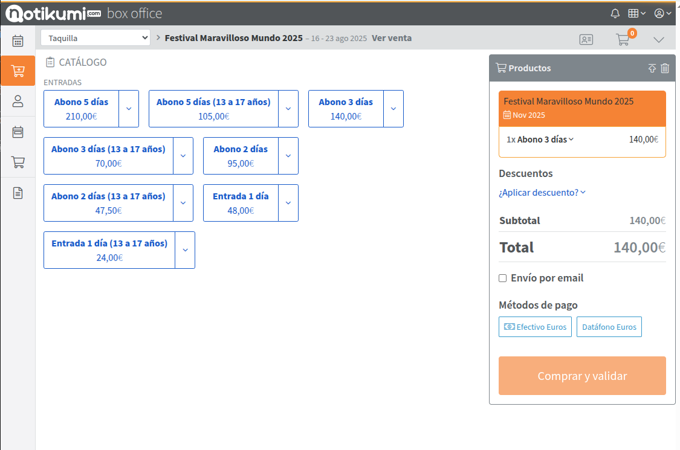Expand the Abono 5 días options arrow

point(129,109)
